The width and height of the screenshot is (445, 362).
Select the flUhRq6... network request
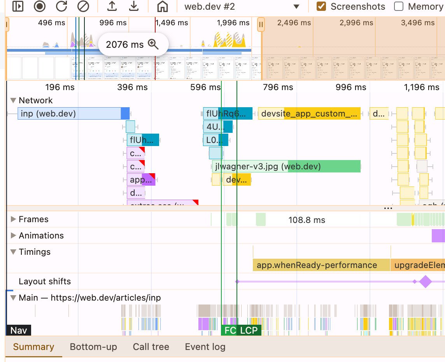click(x=228, y=114)
